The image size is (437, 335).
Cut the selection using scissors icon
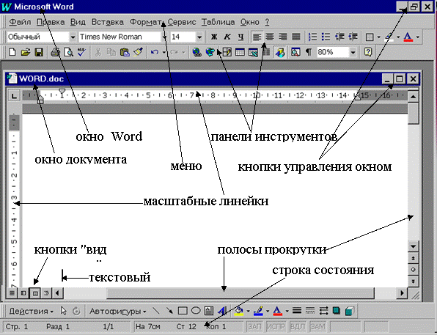click(98, 52)
